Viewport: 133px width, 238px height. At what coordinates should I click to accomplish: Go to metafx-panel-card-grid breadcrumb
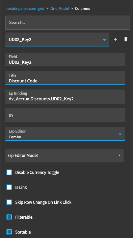click(x=25, y=8)
